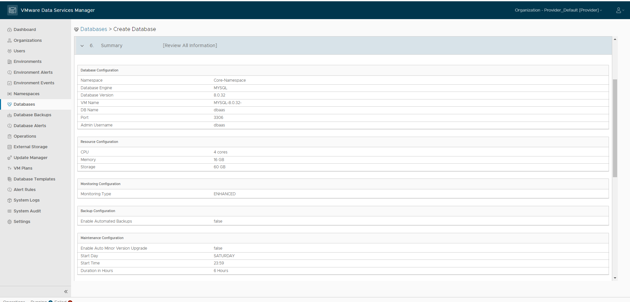The height and width of the screenshot is (302, 630).
Task: Click the Admin Username label
Action: point(96,125)
